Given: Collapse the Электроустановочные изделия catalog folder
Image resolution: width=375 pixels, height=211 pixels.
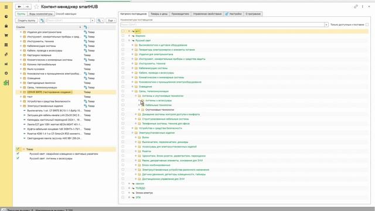Looking at the screenshot, I should (132, 133).
